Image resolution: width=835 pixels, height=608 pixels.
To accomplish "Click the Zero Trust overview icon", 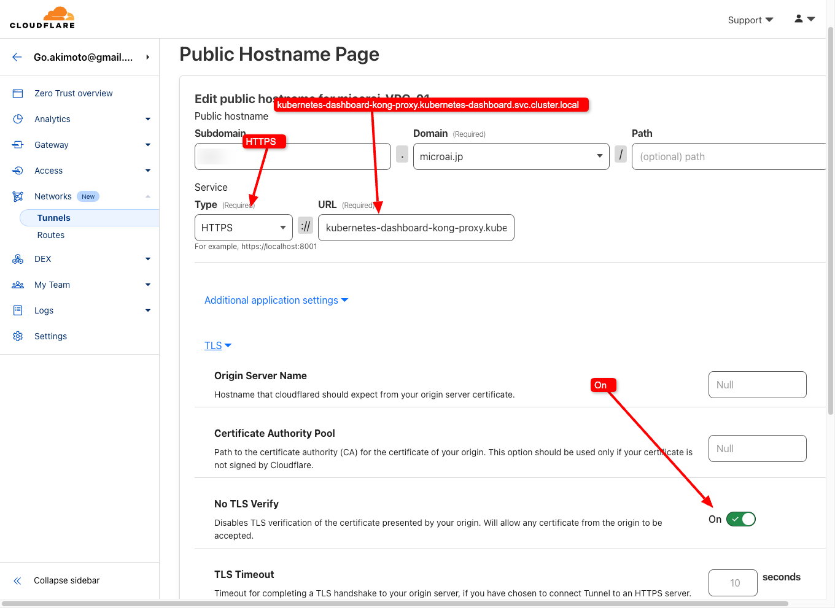I will (x=18, y=93).
